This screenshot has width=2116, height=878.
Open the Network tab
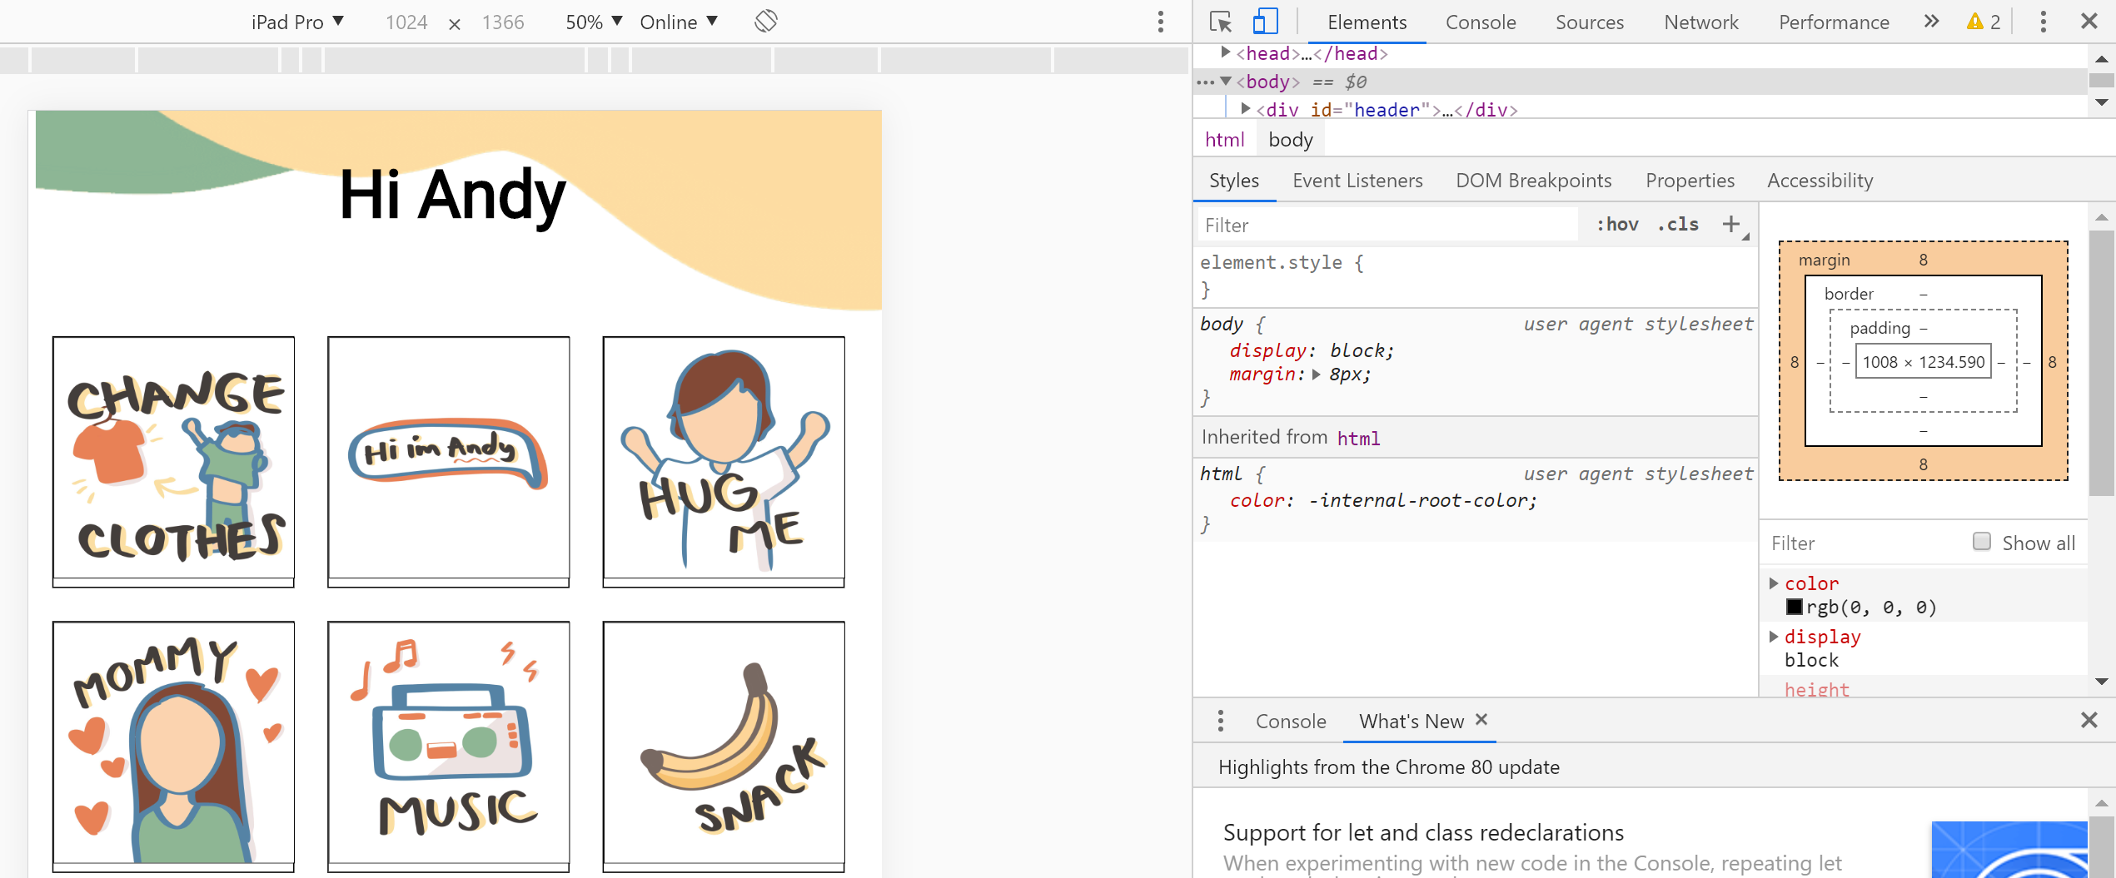tap(1701, 22)
